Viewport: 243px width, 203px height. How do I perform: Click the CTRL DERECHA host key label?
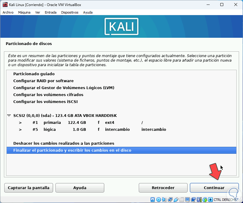click(225, 200)
